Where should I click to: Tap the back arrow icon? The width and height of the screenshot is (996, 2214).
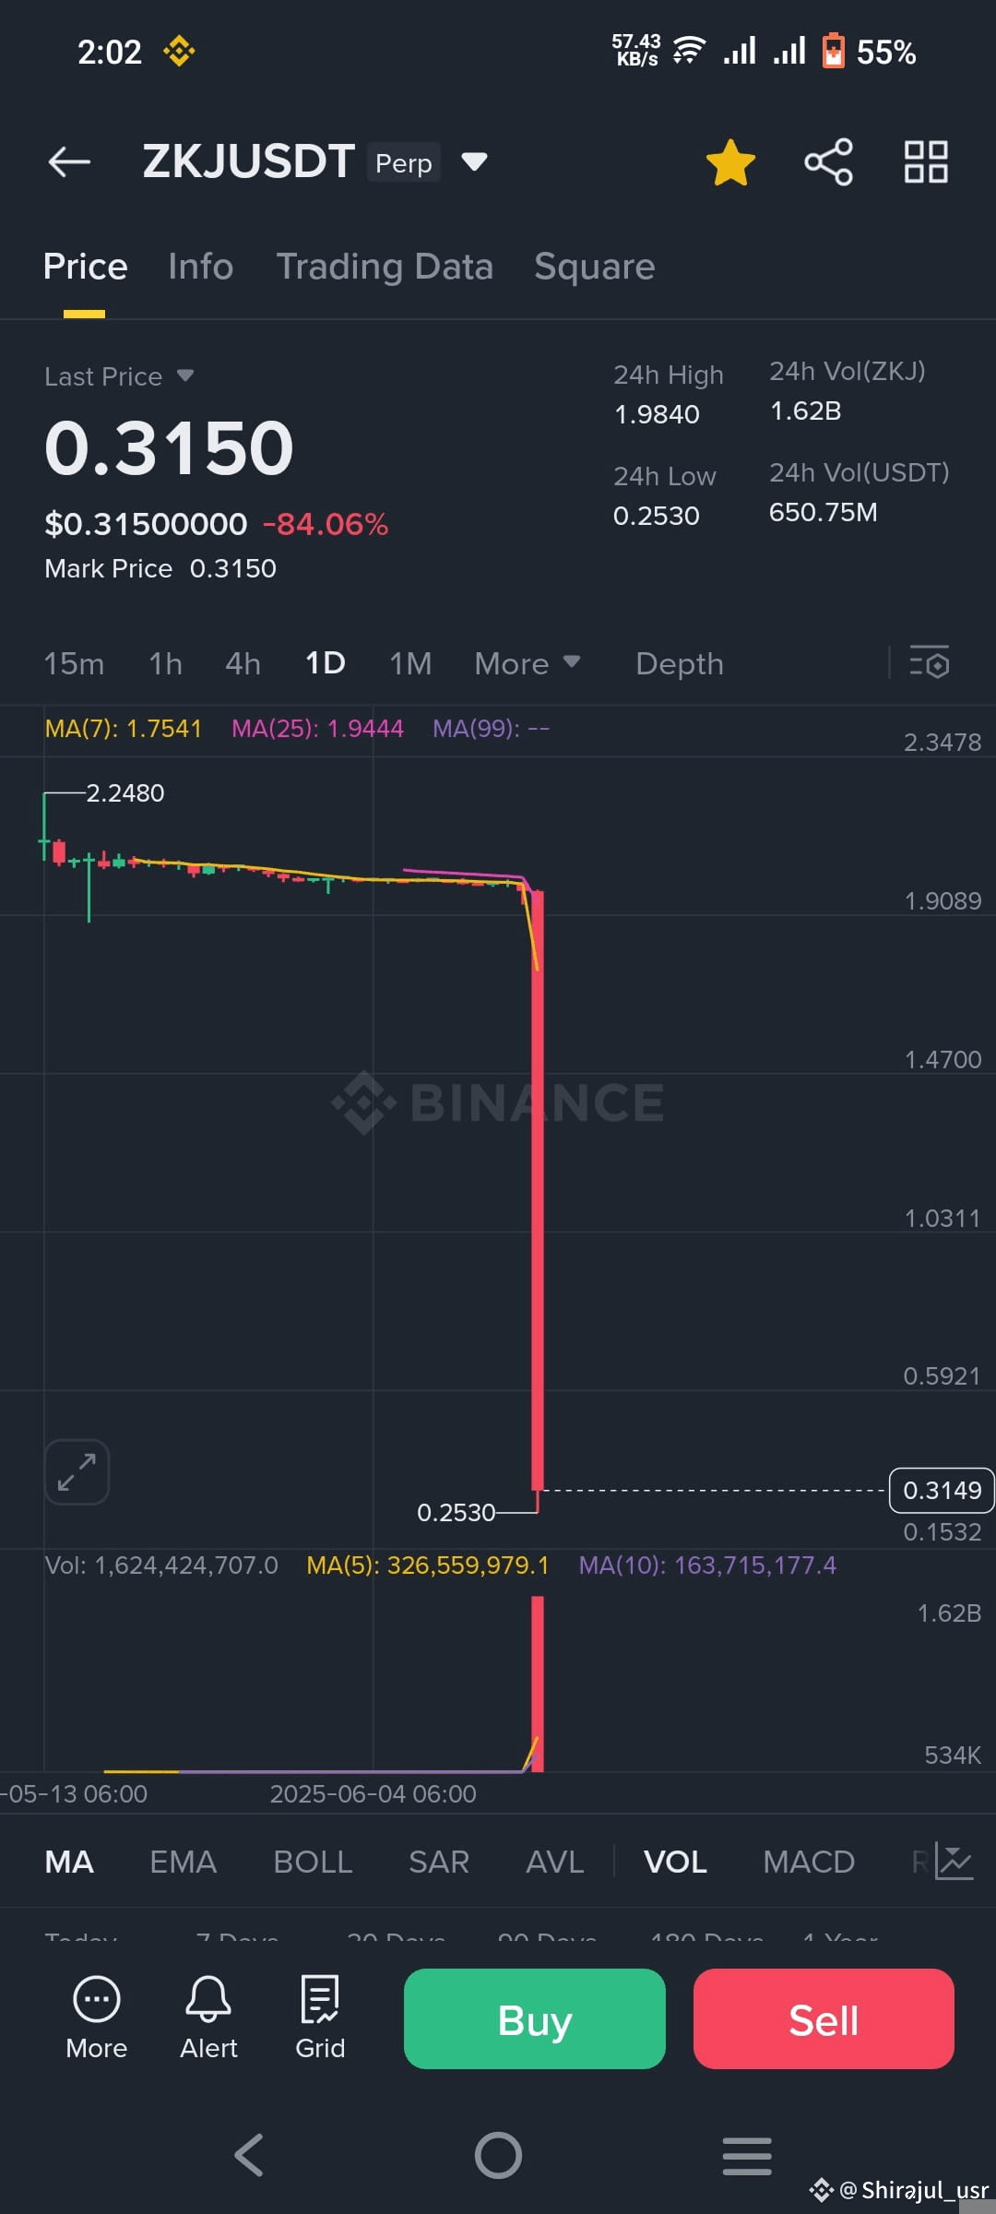[x=69, y=162]
